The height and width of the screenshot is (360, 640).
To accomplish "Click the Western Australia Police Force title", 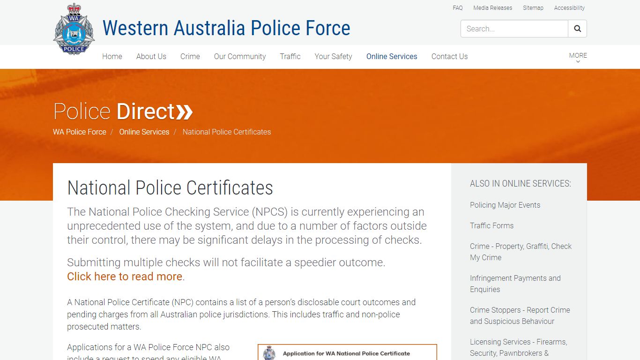I will (226, 28).
